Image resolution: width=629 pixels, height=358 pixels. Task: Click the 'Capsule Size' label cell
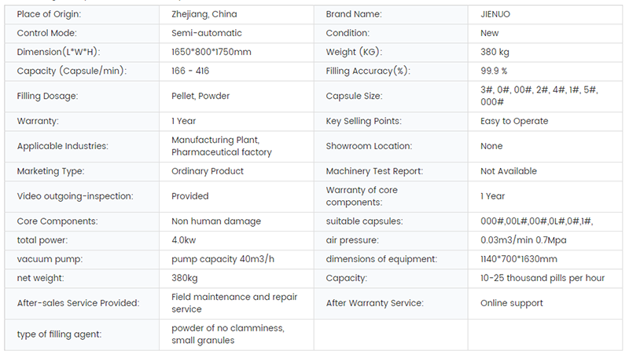(x=354, y=96)
